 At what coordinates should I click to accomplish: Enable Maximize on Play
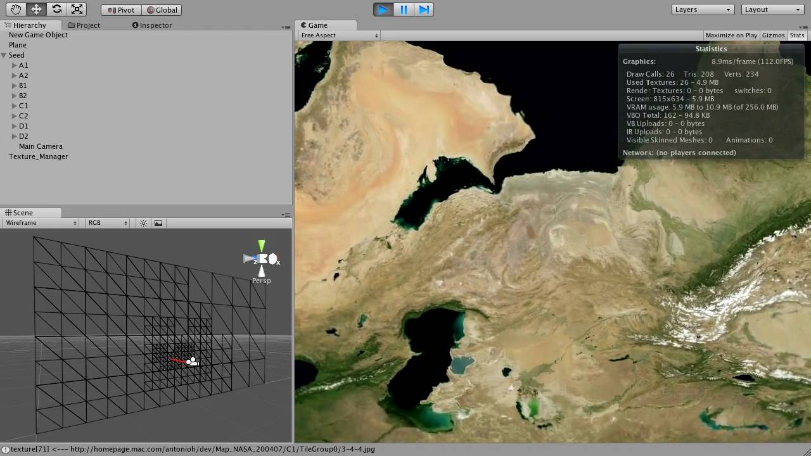point(731,35)
